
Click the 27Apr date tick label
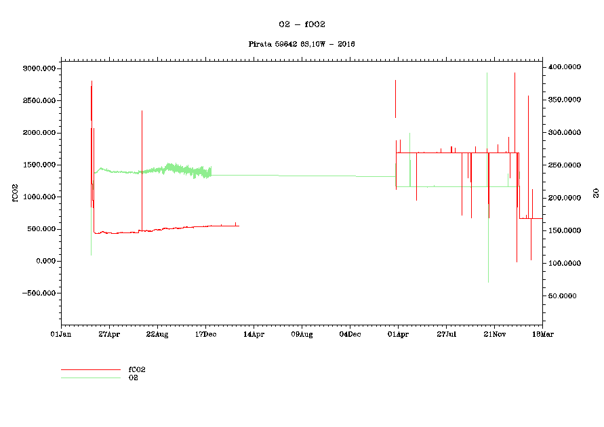point(109,334)
